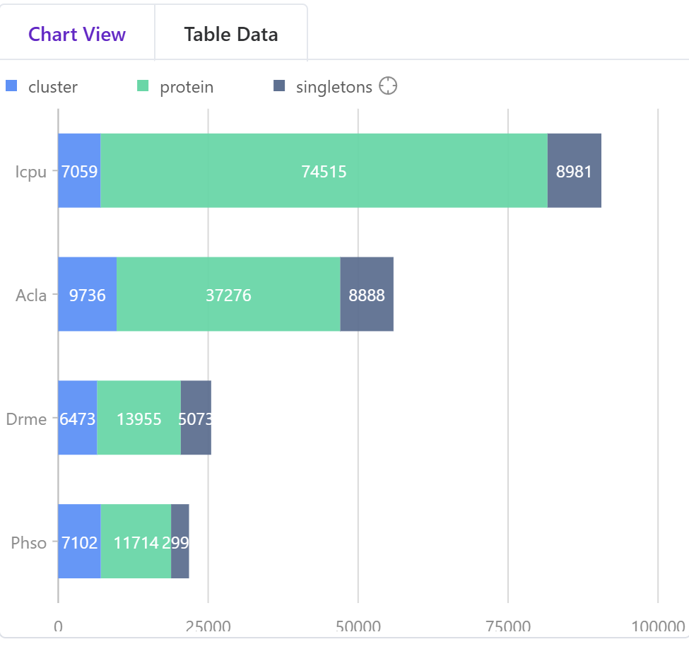This screenshot has height=649, width=689.
Task: Click the blue cluster legend square
Action: [11, 86]
